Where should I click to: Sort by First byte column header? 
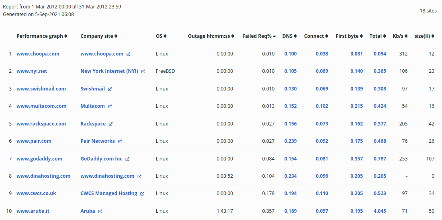pyautogui.click(x=349, y=36)
